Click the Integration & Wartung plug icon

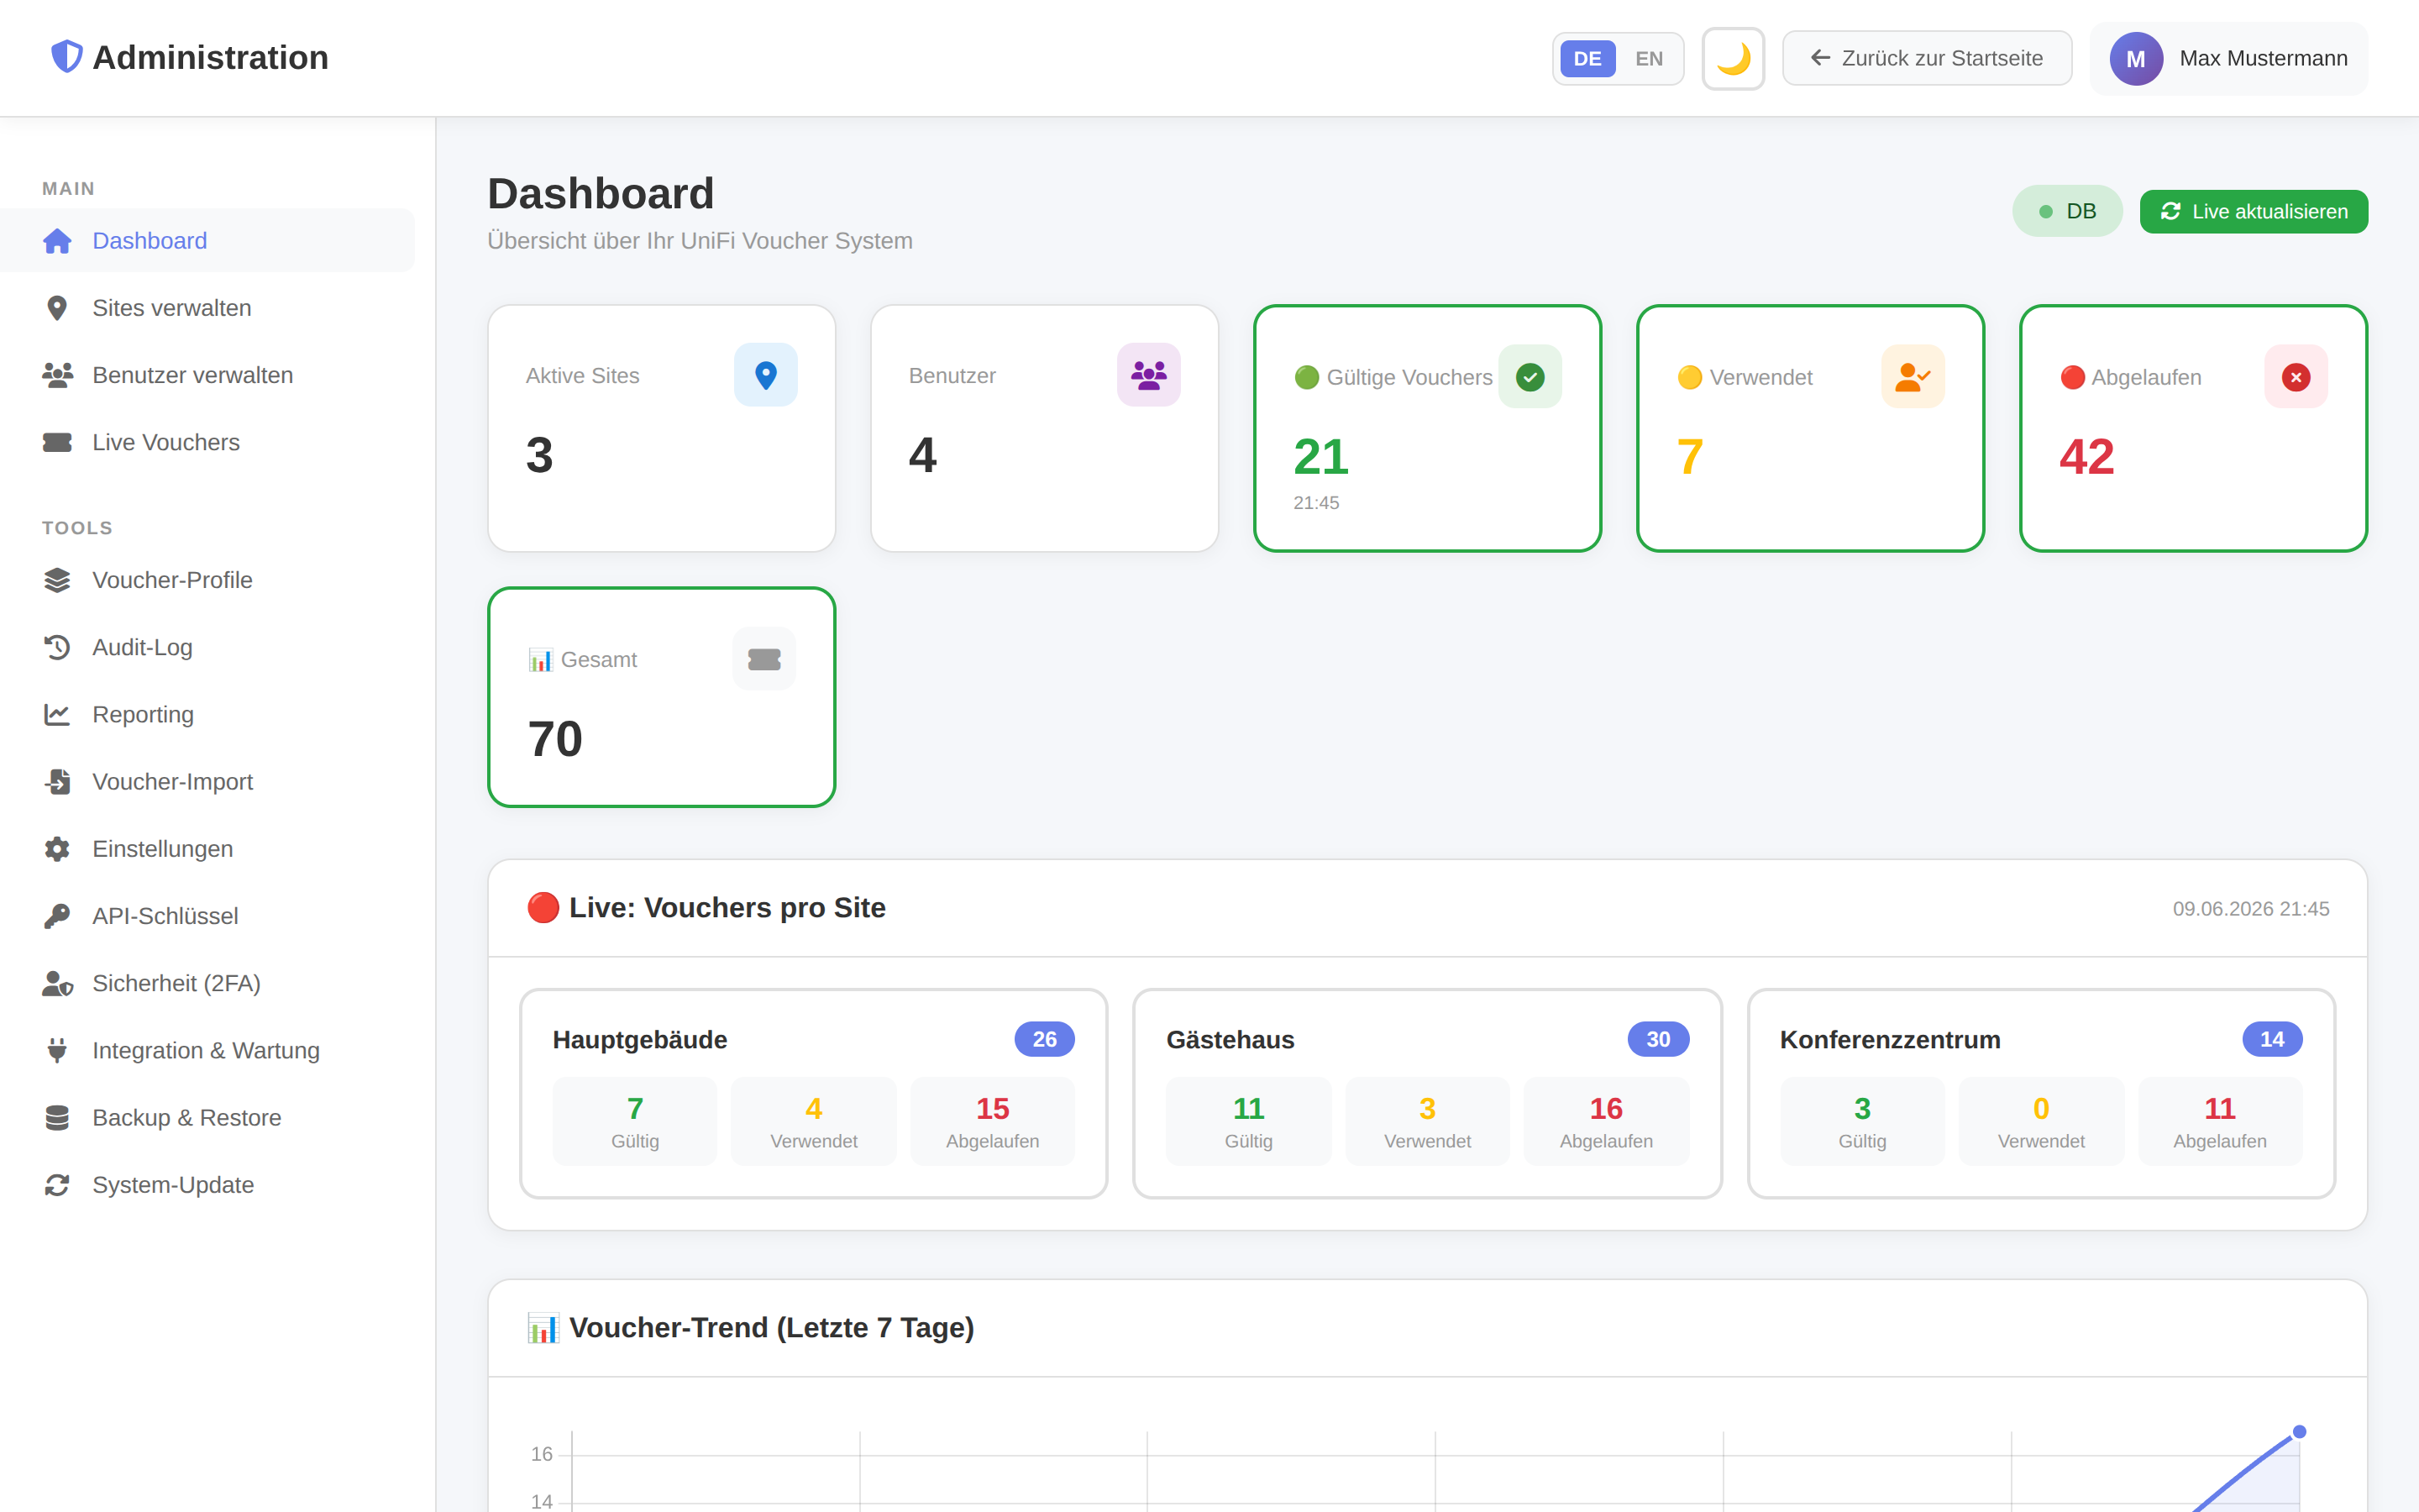pyautogui.click(x=57, y=1050)
